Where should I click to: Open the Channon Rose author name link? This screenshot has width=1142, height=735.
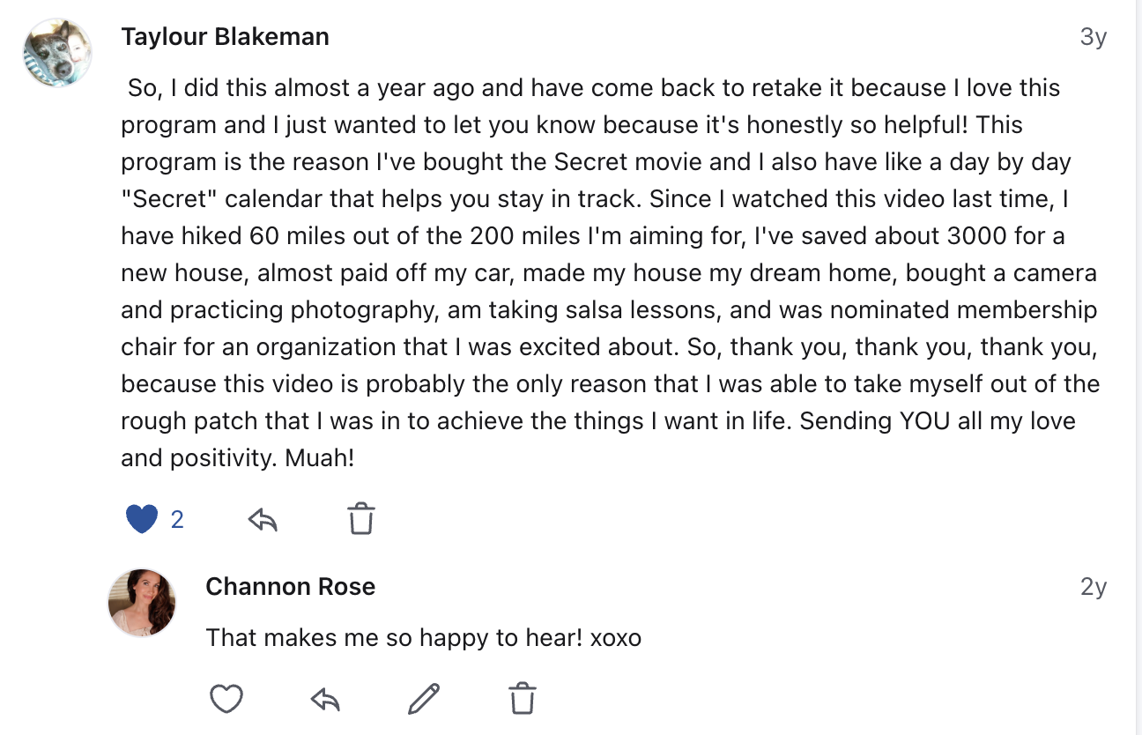click(291, 587)
